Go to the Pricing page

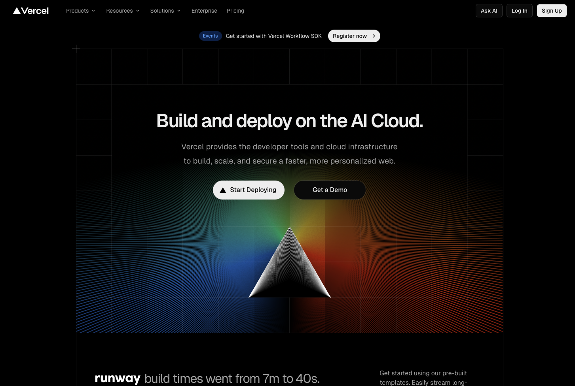235,11
